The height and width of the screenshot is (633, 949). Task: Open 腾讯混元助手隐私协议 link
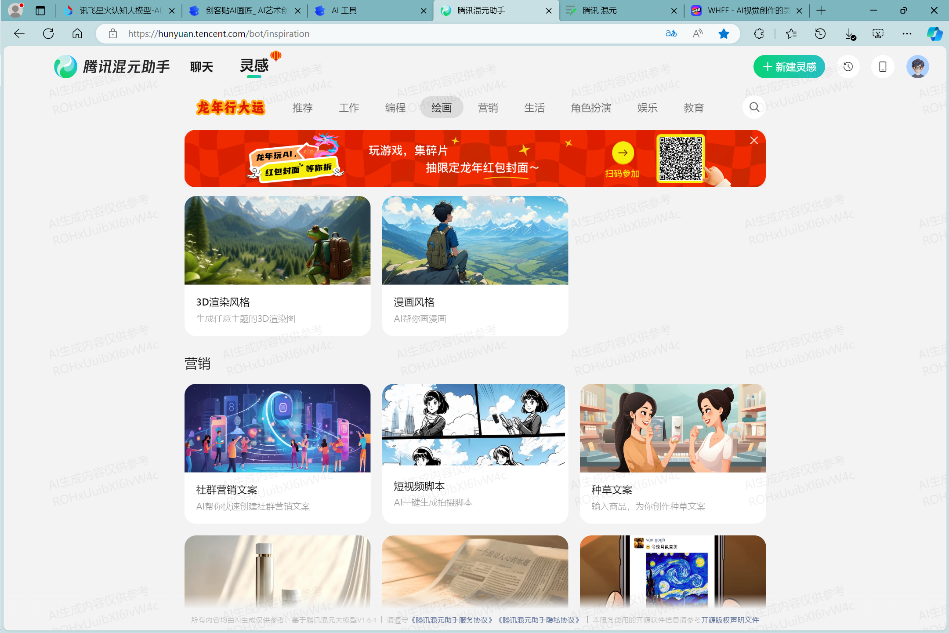tap(539, 620)
